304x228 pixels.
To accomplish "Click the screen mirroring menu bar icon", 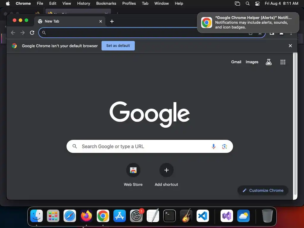I will click(237, 4).
